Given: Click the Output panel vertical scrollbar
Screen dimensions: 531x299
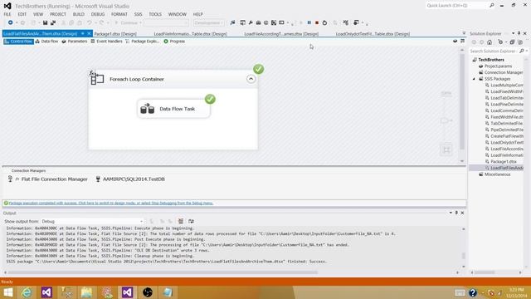Looking at the screenshot, I should [x=463, y=256].
